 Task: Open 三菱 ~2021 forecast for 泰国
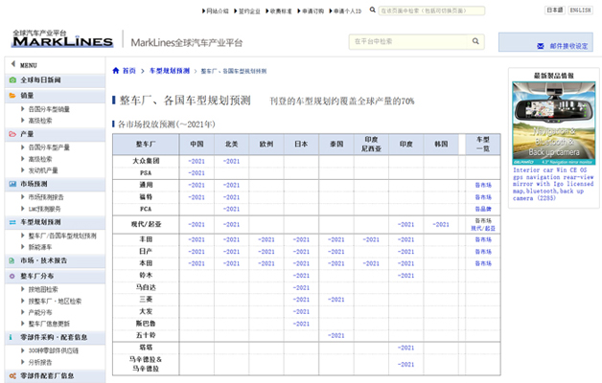[336, 300]
